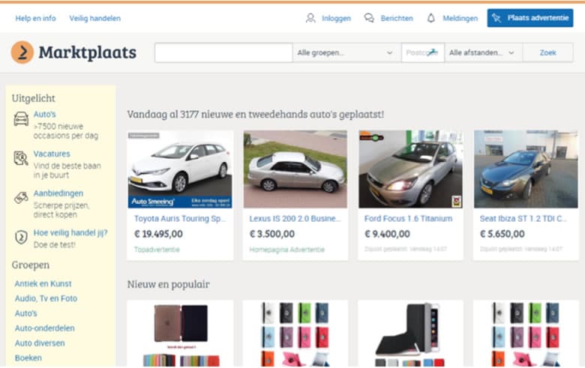Click the Berichten chat bubbles icon
This screenshot has width=585, height=368.
tap(369, 18)
